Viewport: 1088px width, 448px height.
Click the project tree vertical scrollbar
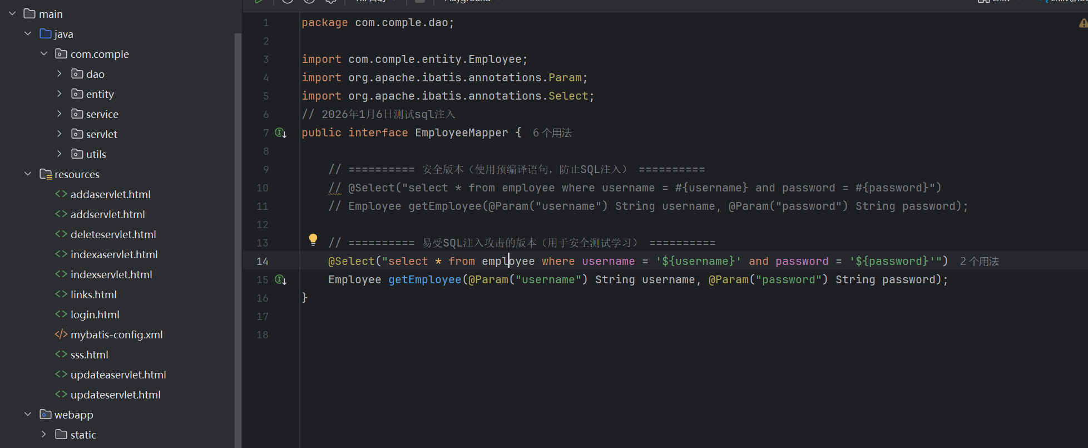click(x=238, y=239)
